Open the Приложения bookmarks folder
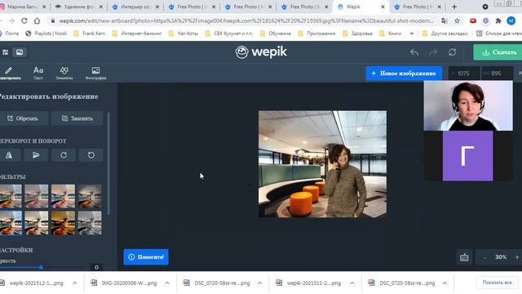Screen dimensions: 522x294 pyautogui.click(x=317, y=33)
